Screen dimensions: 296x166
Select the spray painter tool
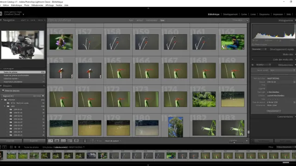[85, 141]
